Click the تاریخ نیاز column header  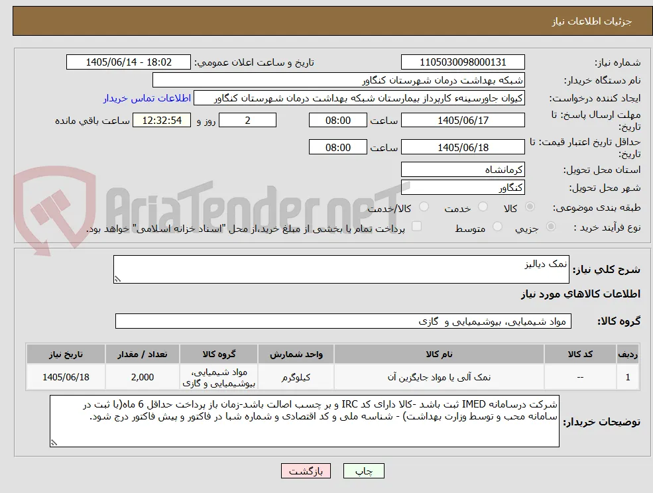[66, 355]
